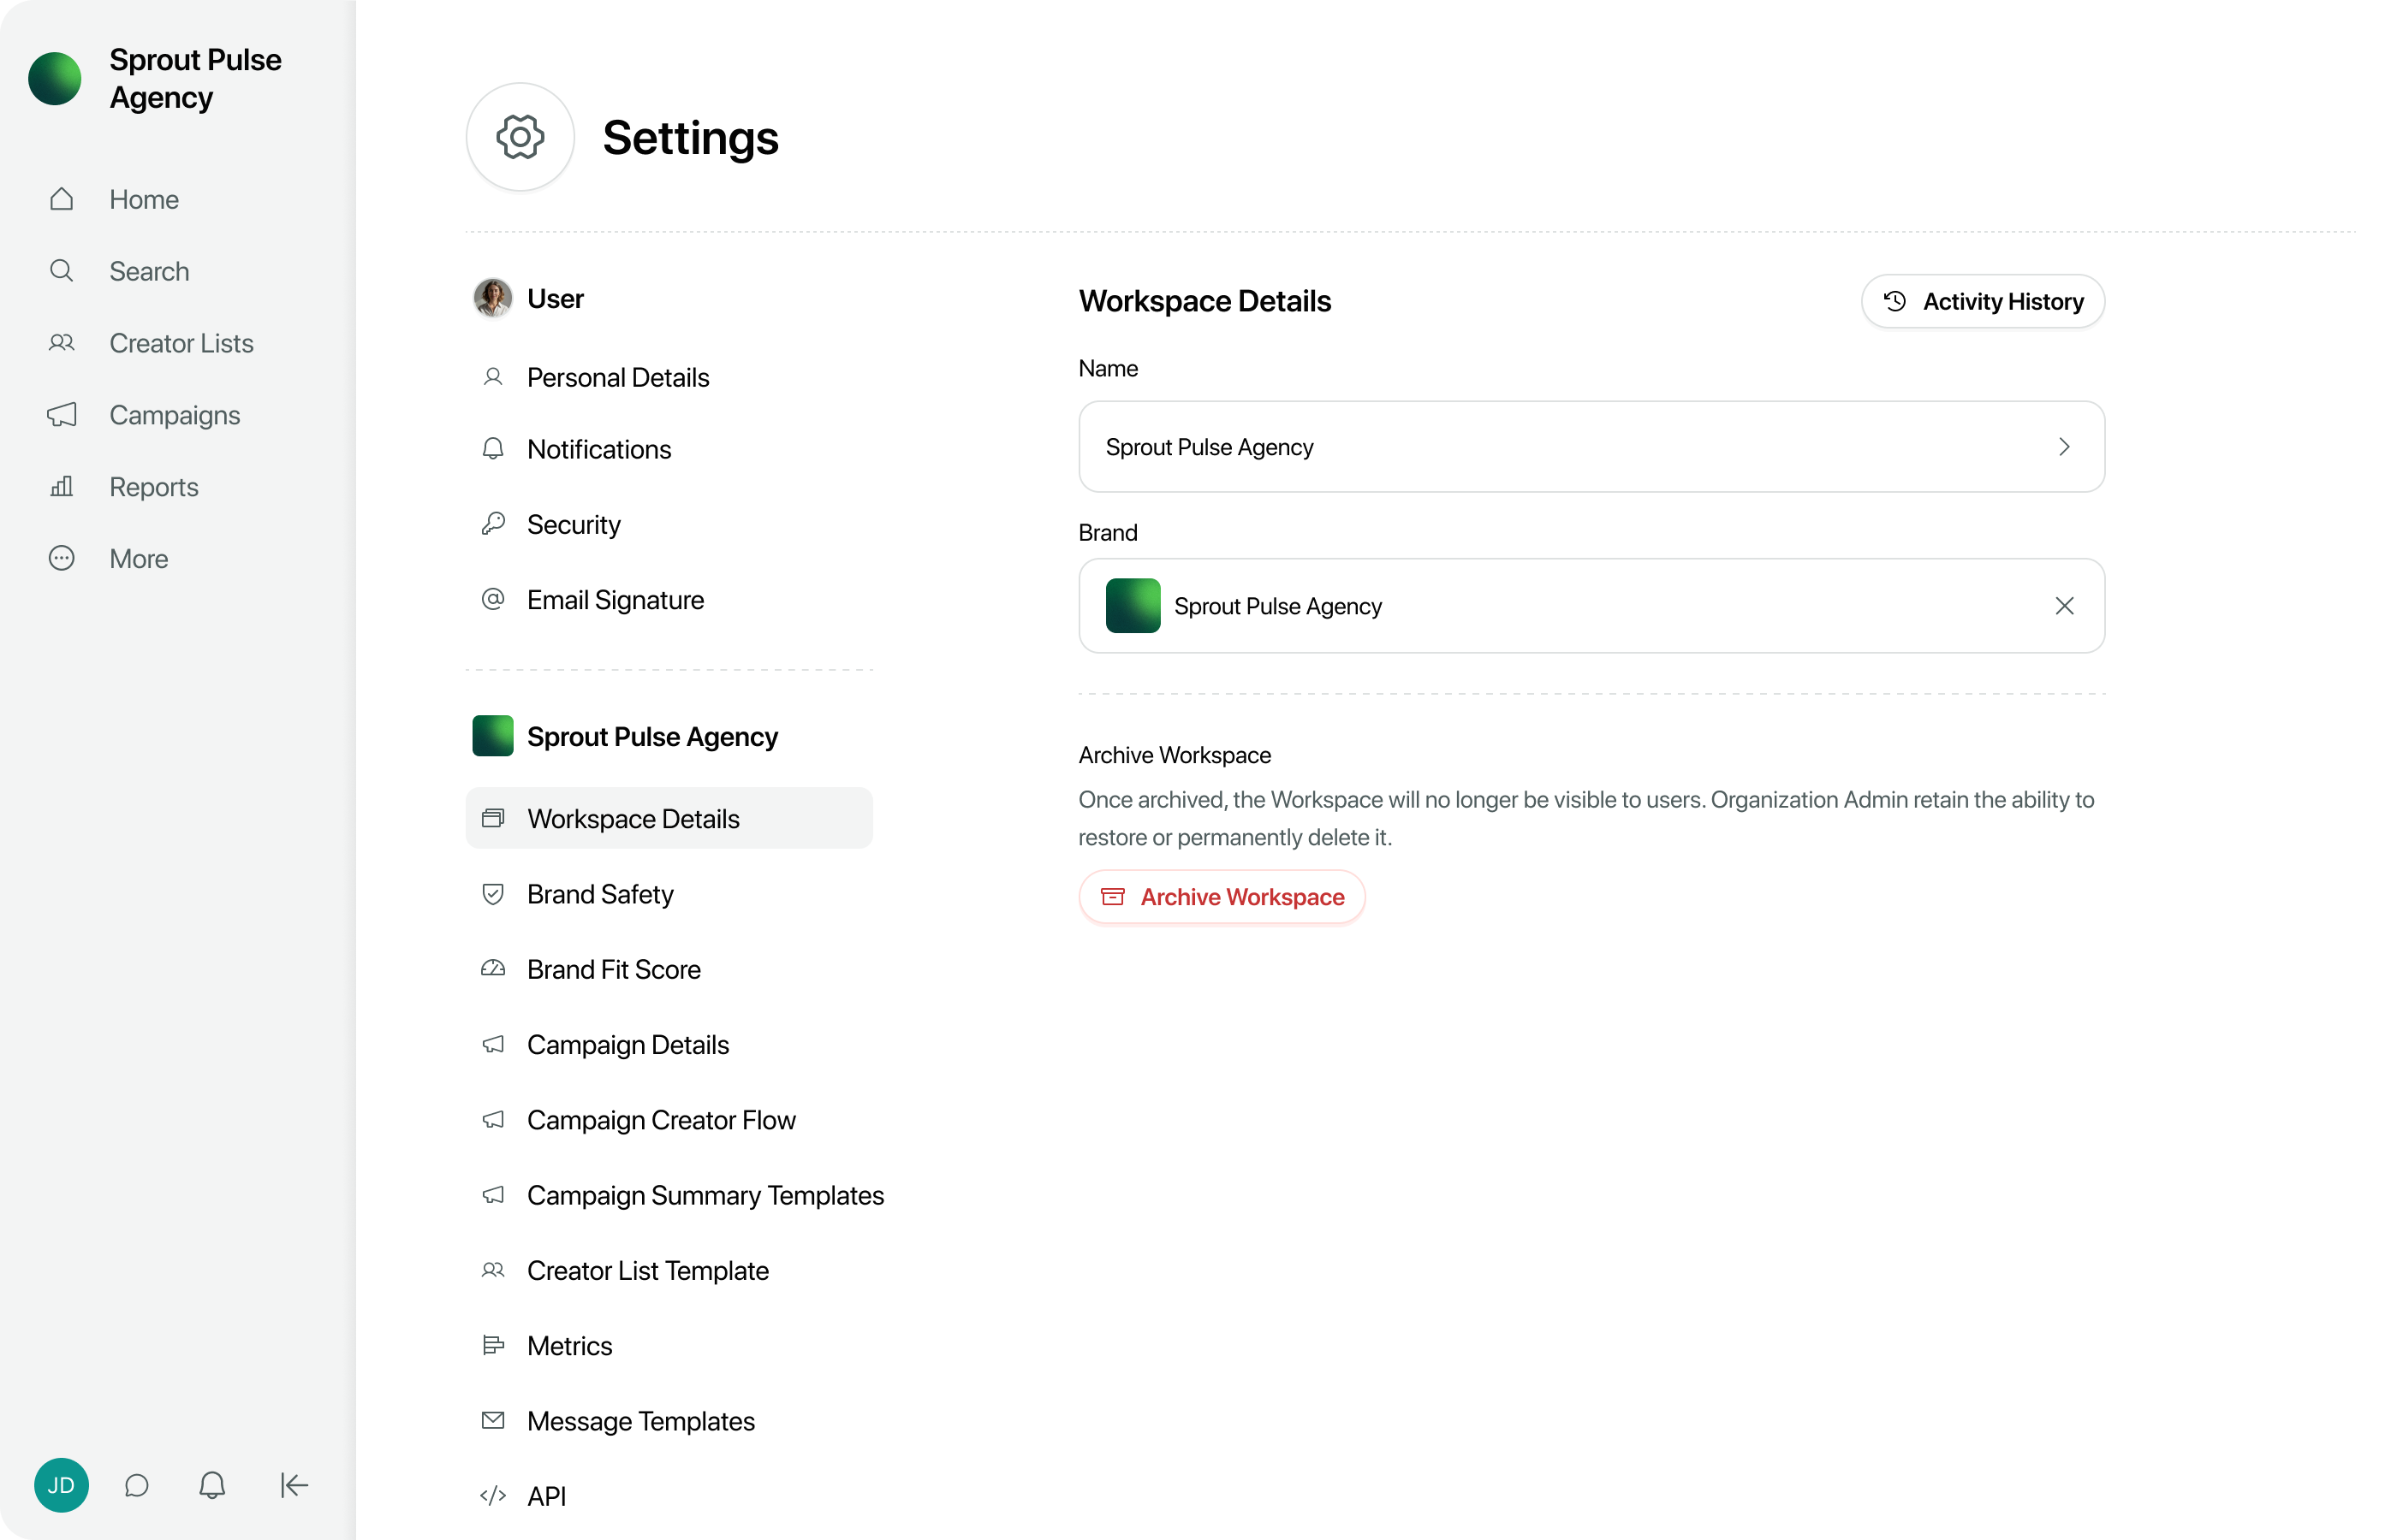Image resolution: width=2397 pixels, height=1540 pixels.
Task: Open Home from the sidebar
Action: pyautogui.click(x=144, y=200)
